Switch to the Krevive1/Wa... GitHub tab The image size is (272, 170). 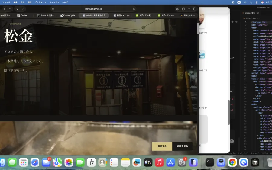(68, 15)
